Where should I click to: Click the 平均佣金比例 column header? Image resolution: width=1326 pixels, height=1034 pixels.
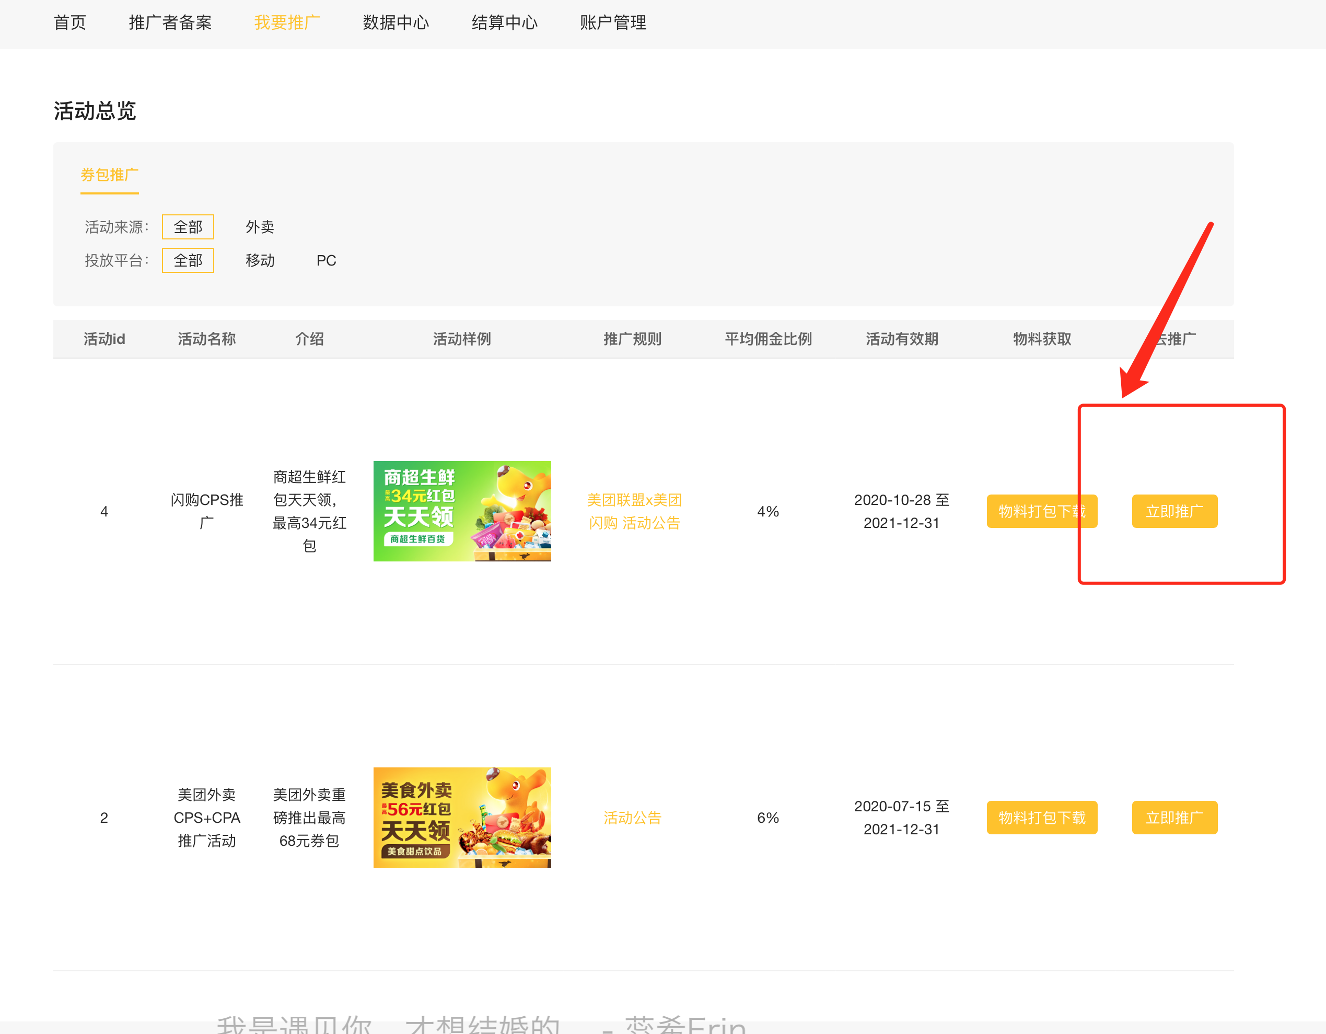[x=768, y=339]
